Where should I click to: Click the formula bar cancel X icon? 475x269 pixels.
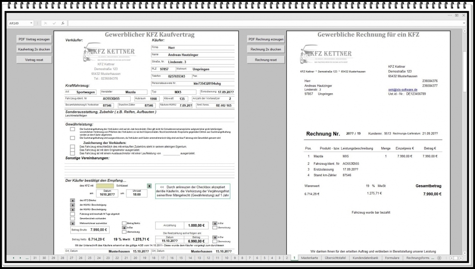(x=46, y=23)
